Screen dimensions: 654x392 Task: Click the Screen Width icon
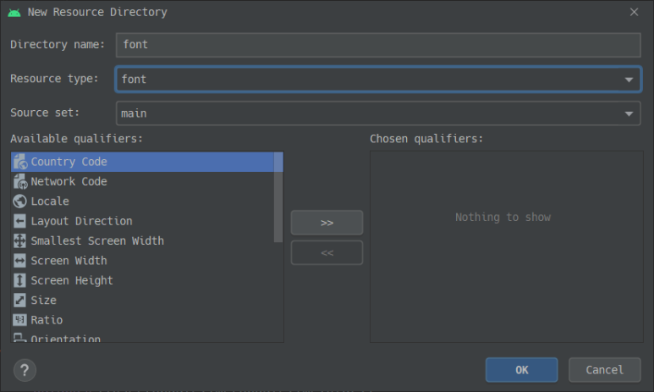coord(20,261)
